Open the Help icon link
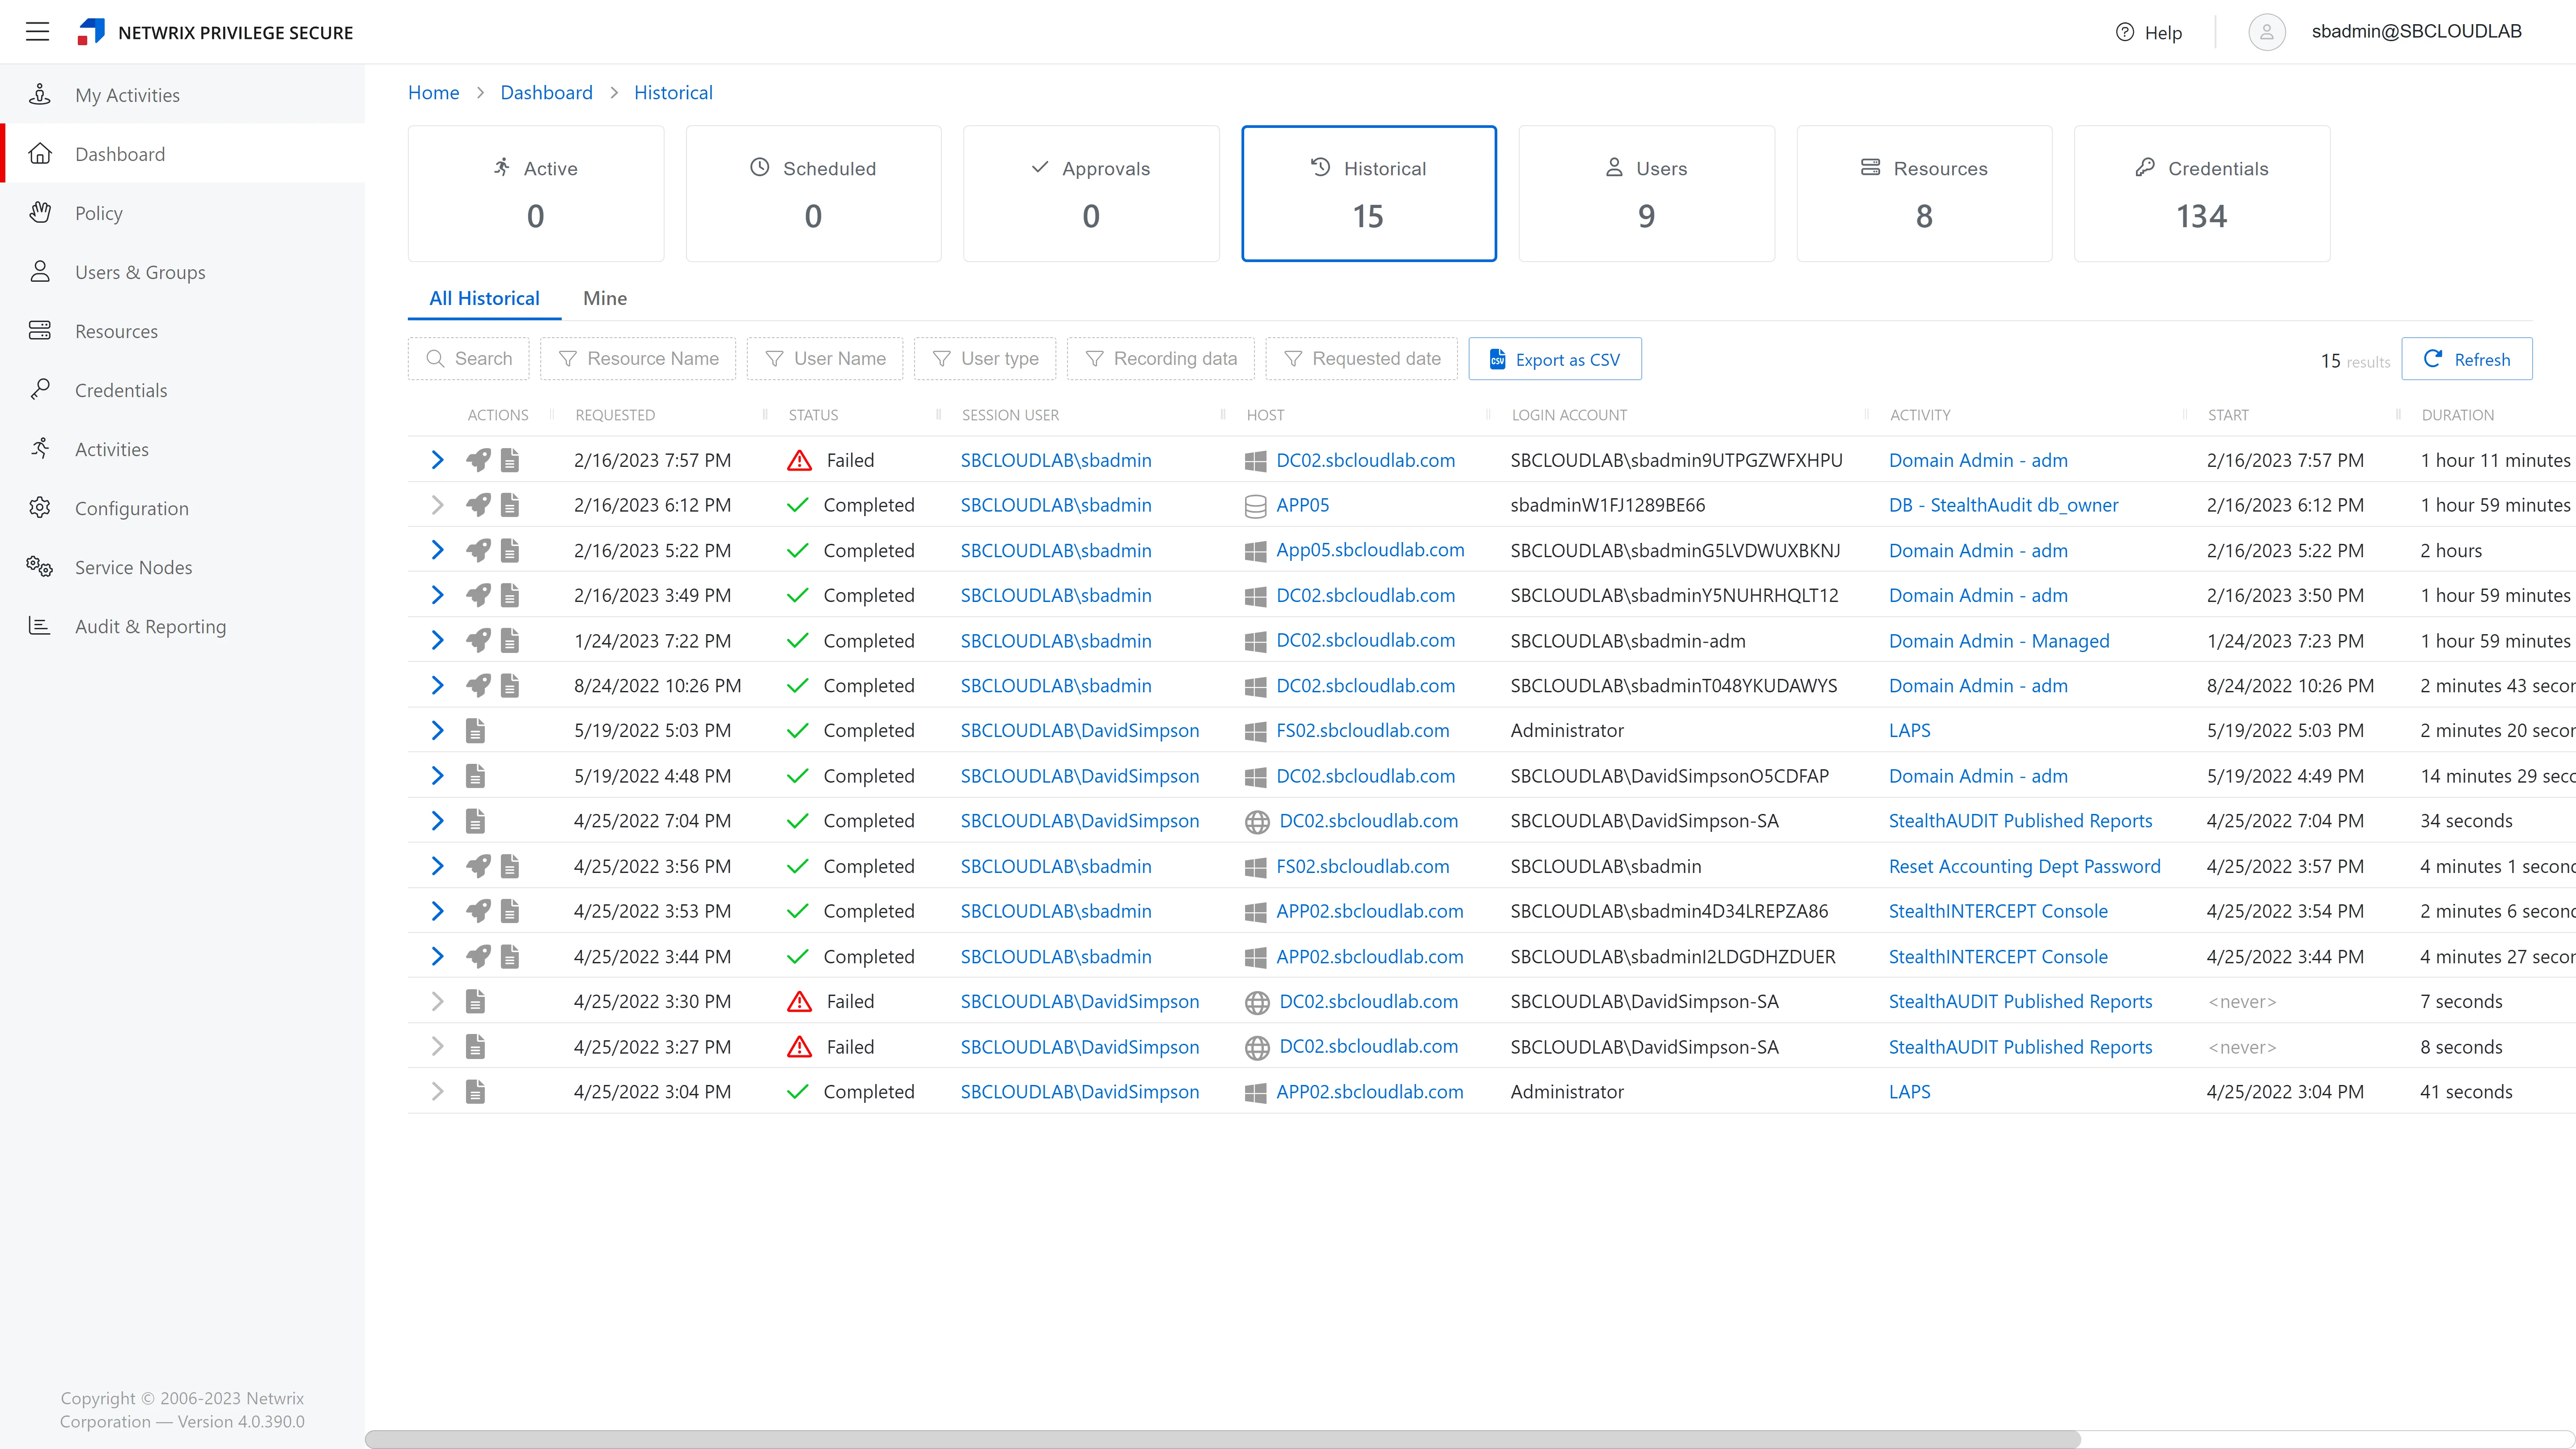The width and height of the screenshot is (2576, 1449). 2125,32
